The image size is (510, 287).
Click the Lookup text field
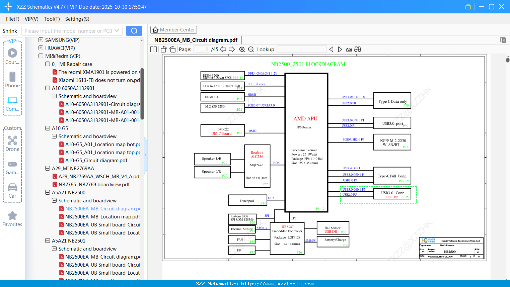coord(302,49)
